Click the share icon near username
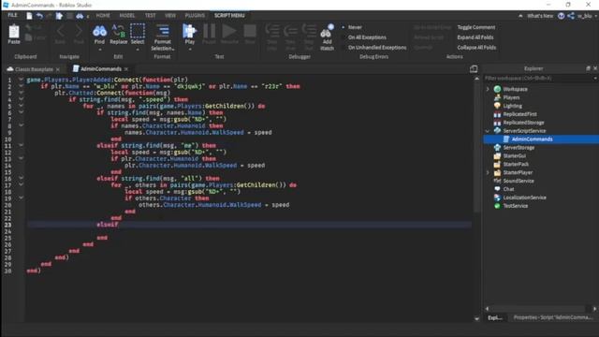This screenshot has height=337, width=599. pyautogui.click(x=571, y=16)
